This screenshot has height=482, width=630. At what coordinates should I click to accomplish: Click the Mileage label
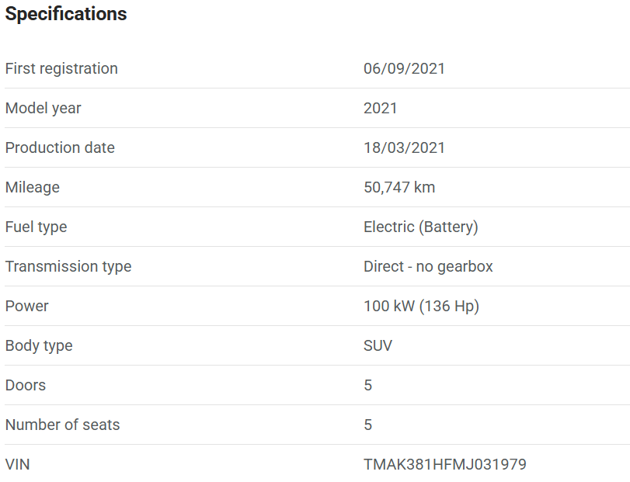click(x=33, y=187)
